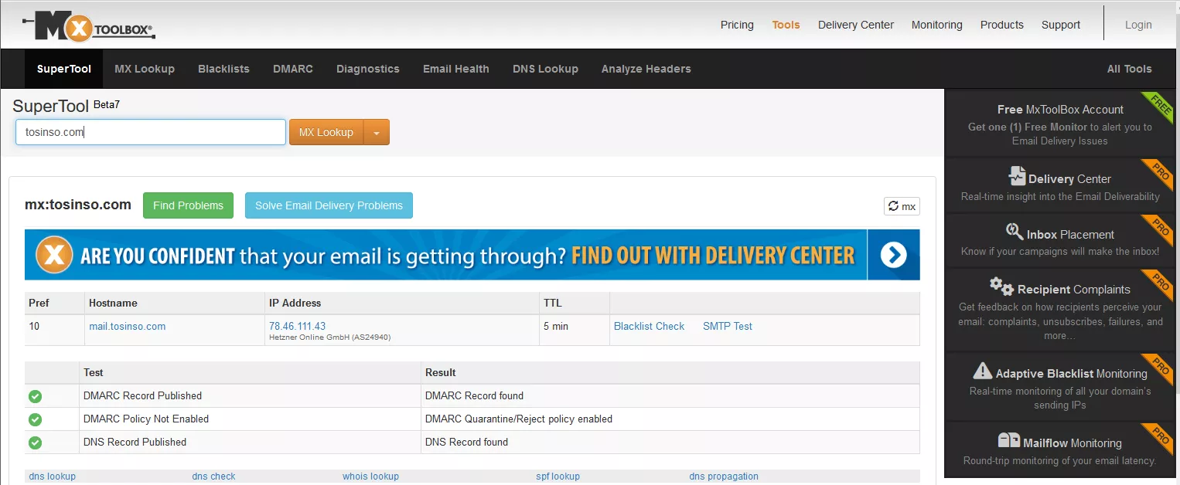Click the green checkmark beside DNS Record Published
The height and width of the screenshot is (485, 1180).
pyautogui.click(x=35, y=443)
